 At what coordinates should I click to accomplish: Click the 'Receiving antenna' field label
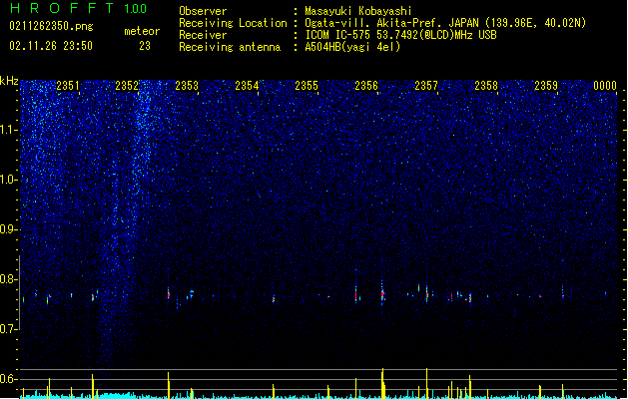[230, 47]
